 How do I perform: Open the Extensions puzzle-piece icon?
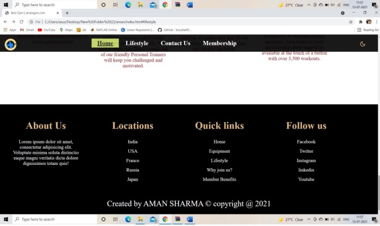click(x=360, y=22)
